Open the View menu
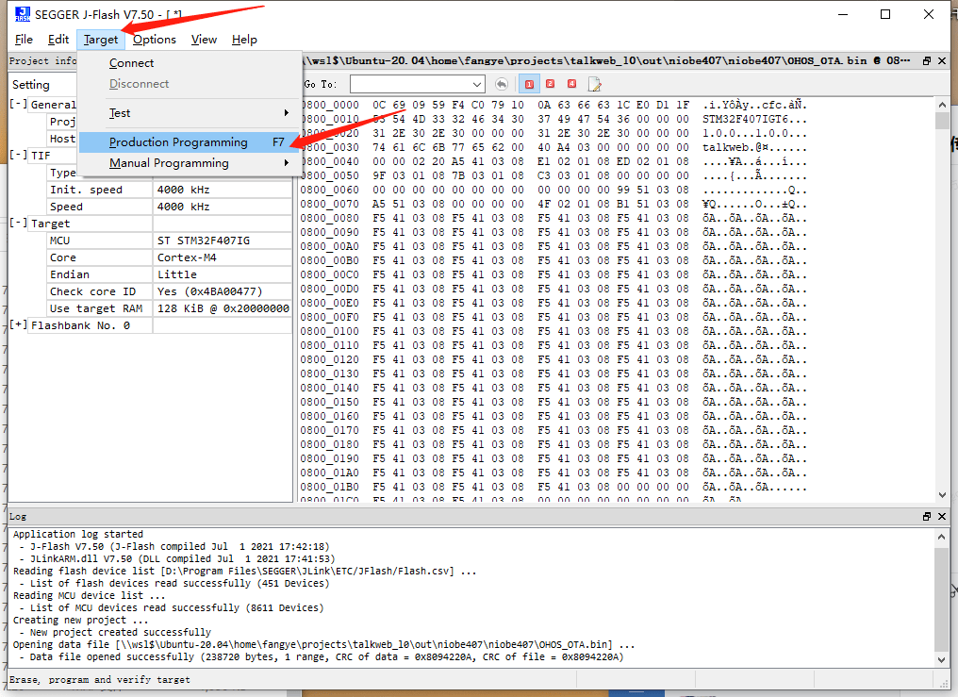 pos(204,39)
